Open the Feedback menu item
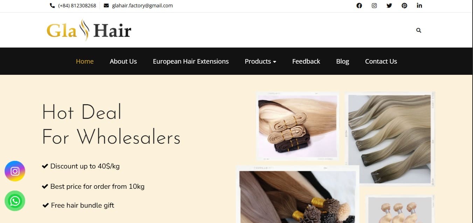This screenshot has height=223, width=473. pos(306,61)
